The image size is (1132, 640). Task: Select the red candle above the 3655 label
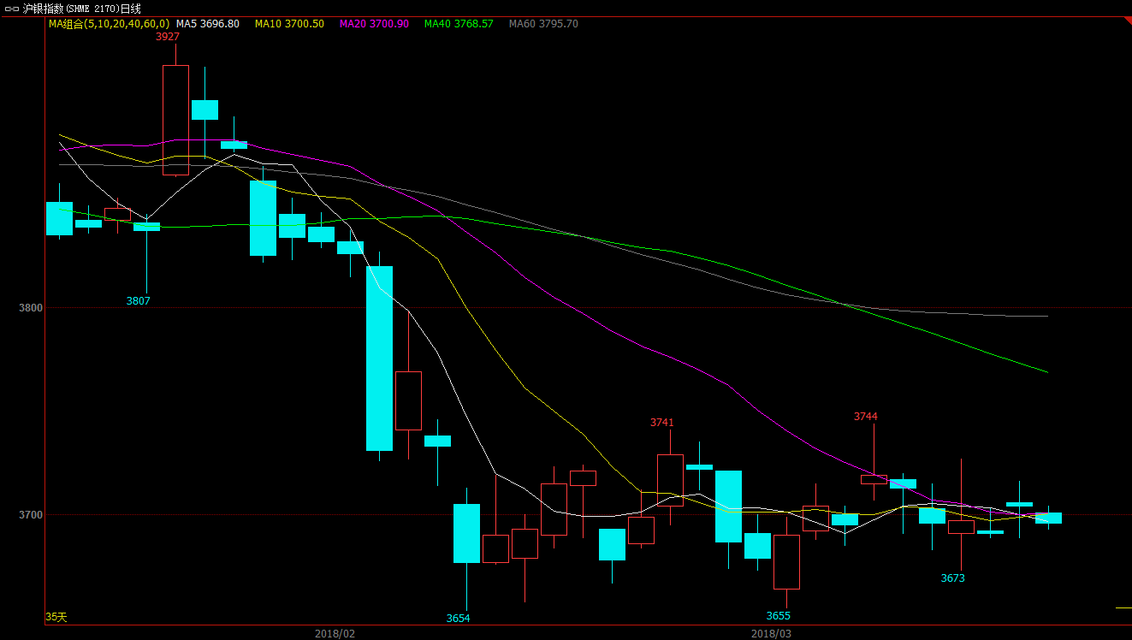(x=786, y=562)
